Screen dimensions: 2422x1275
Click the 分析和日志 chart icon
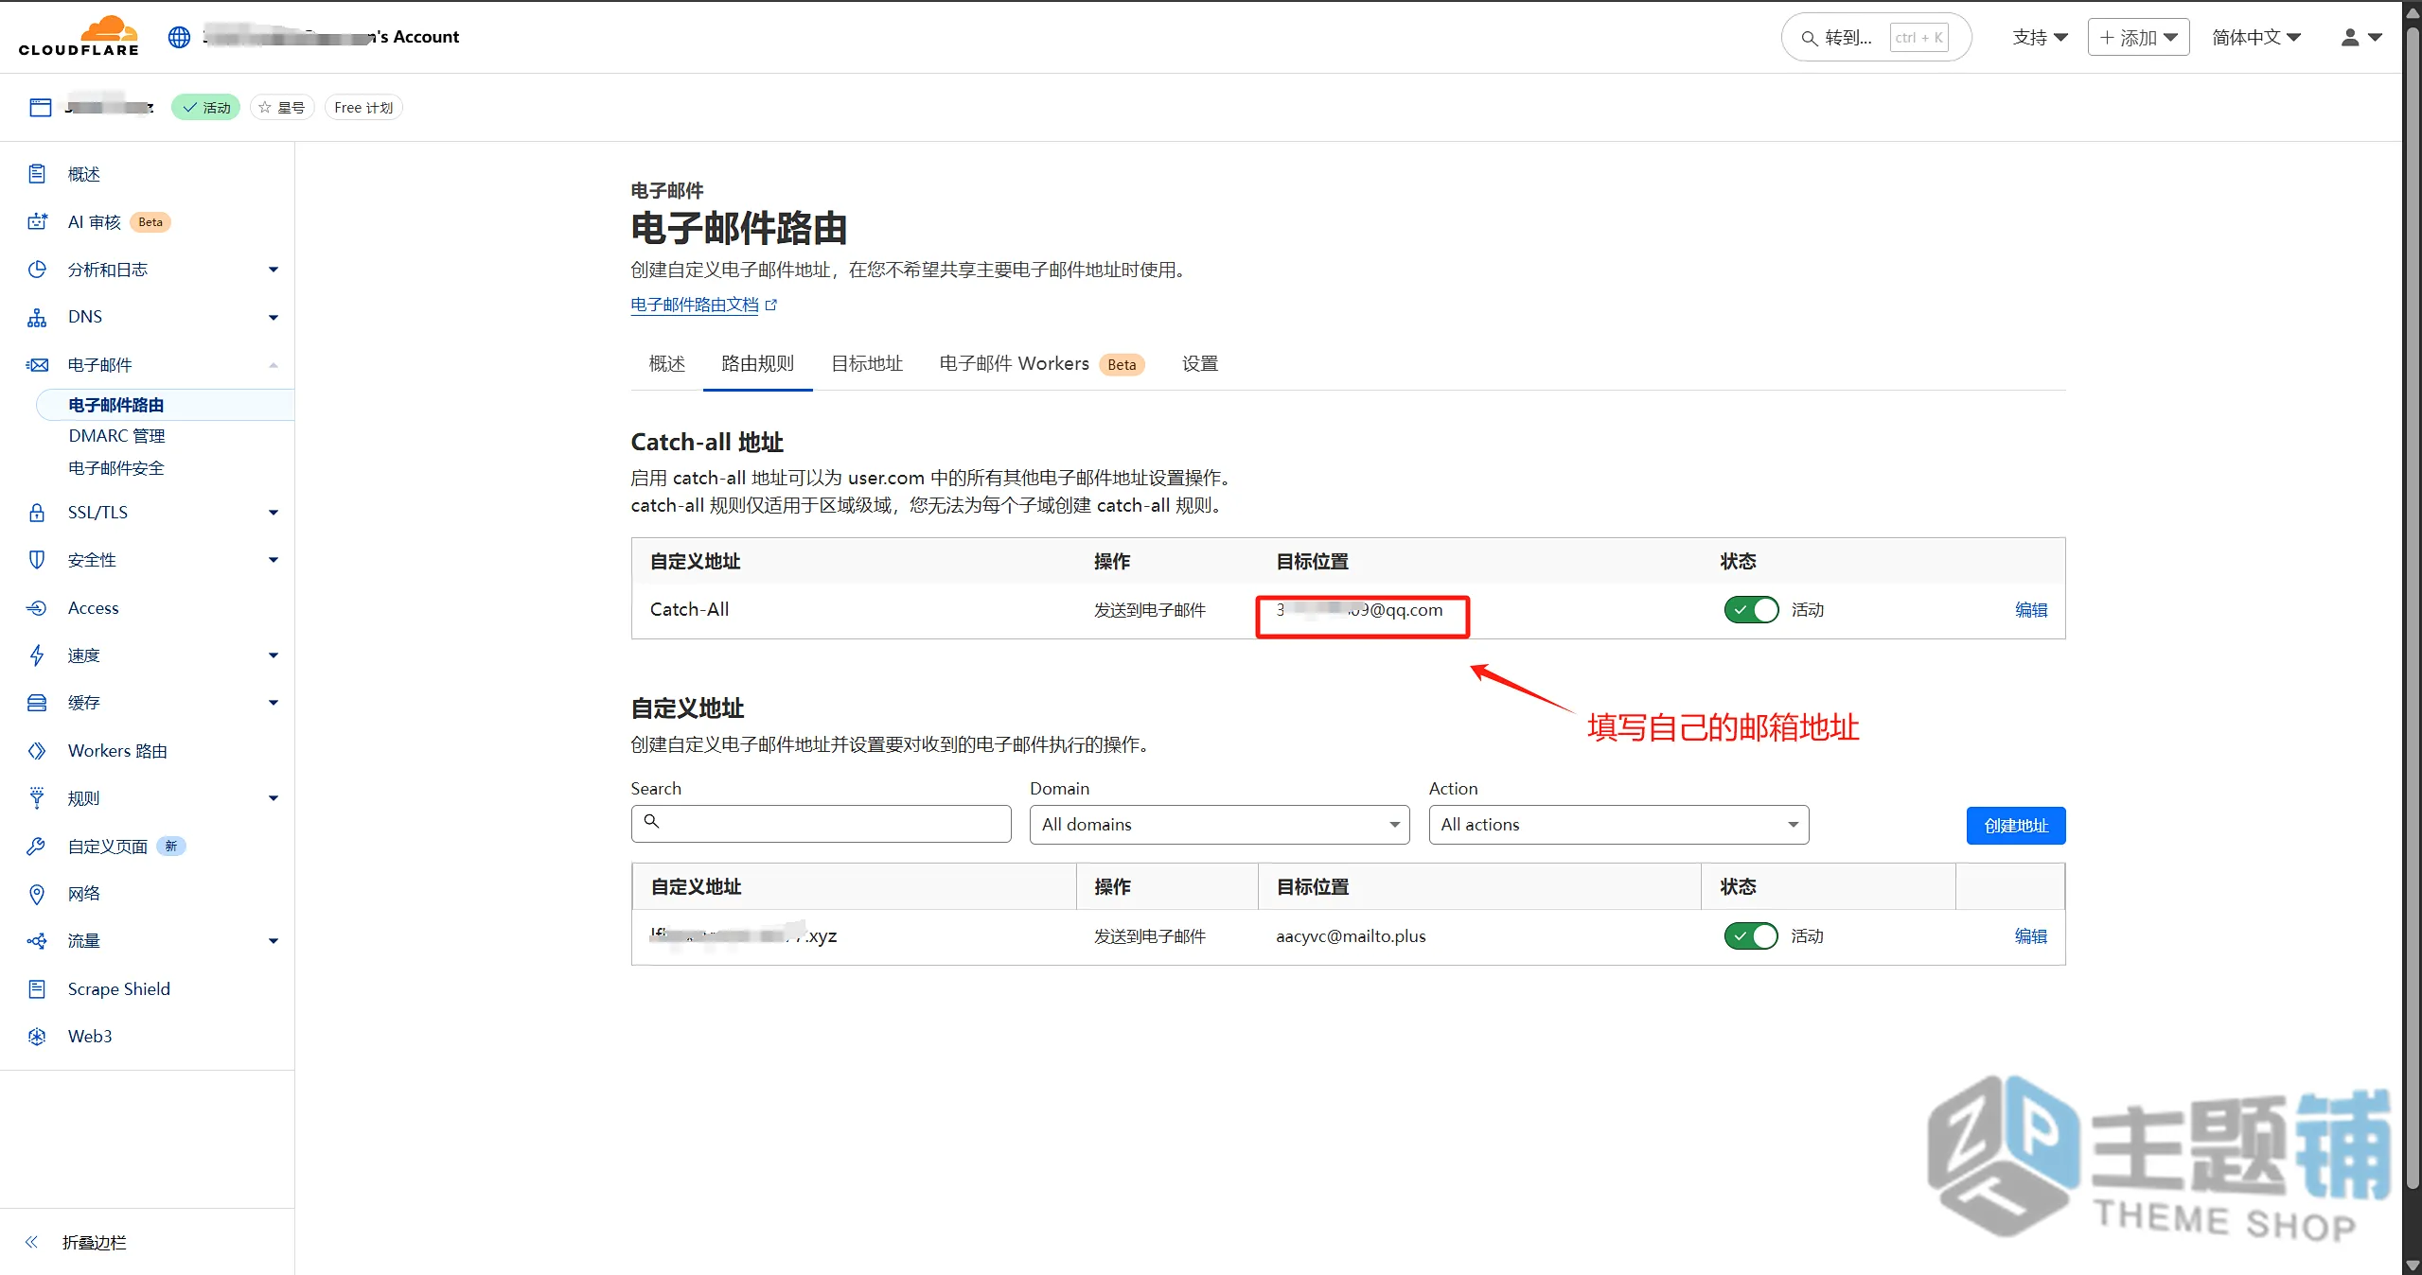37,269
